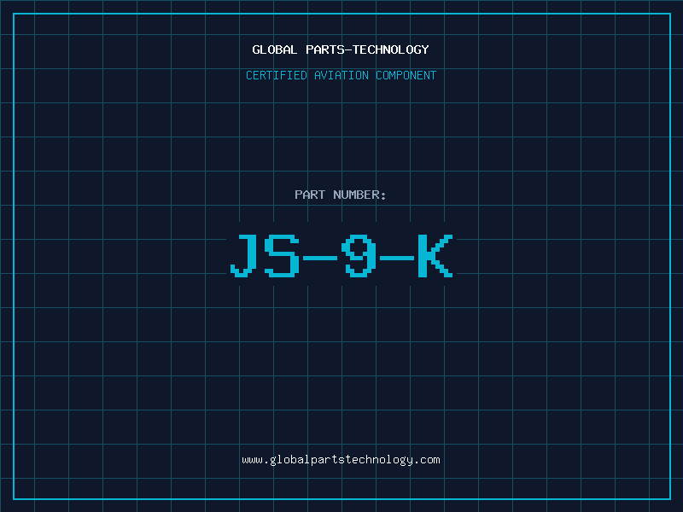
Task: Click the large letter J in part number
Action: (x=244, y=256)
